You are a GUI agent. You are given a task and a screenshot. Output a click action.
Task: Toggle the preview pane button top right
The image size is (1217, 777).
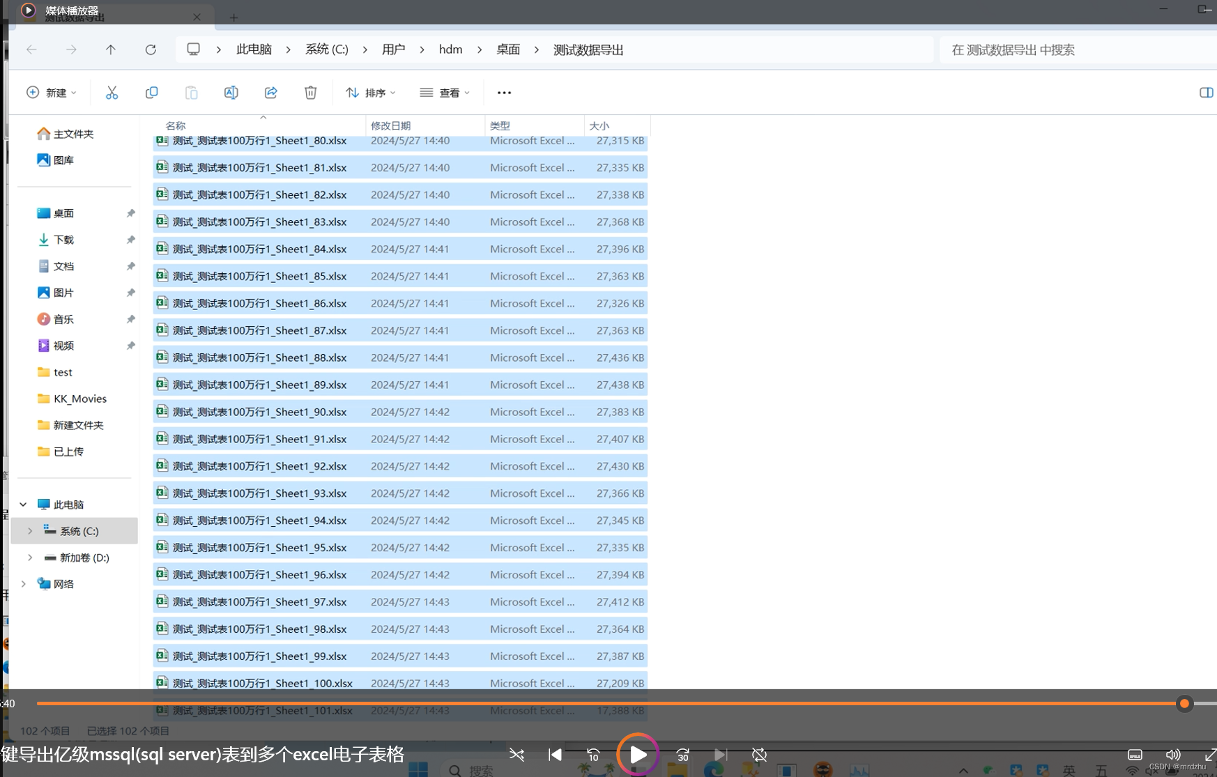point(1207,92)
